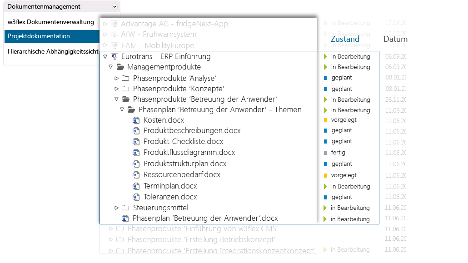Click the Eurotrans project icon
The width and height of the screenshot is (468, 263).
pyautogui.click(x=114, y=56)
